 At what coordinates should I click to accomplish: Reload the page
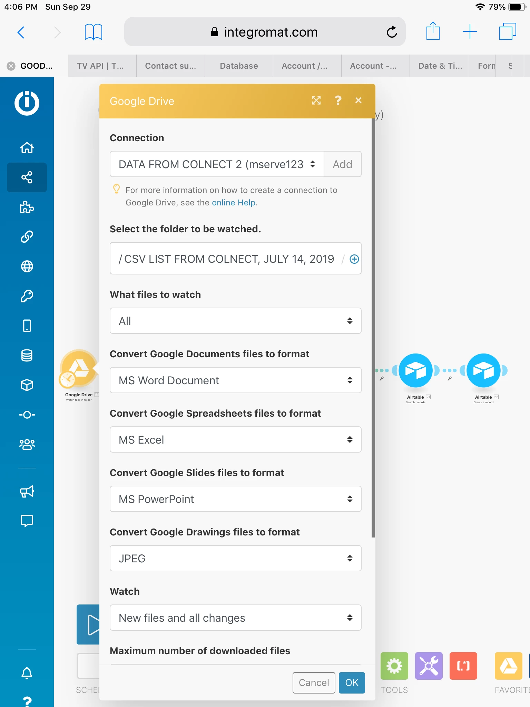pyautogui.click(x=392, y=32)
